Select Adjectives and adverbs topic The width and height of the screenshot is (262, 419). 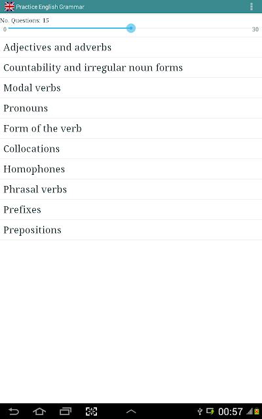131,47
